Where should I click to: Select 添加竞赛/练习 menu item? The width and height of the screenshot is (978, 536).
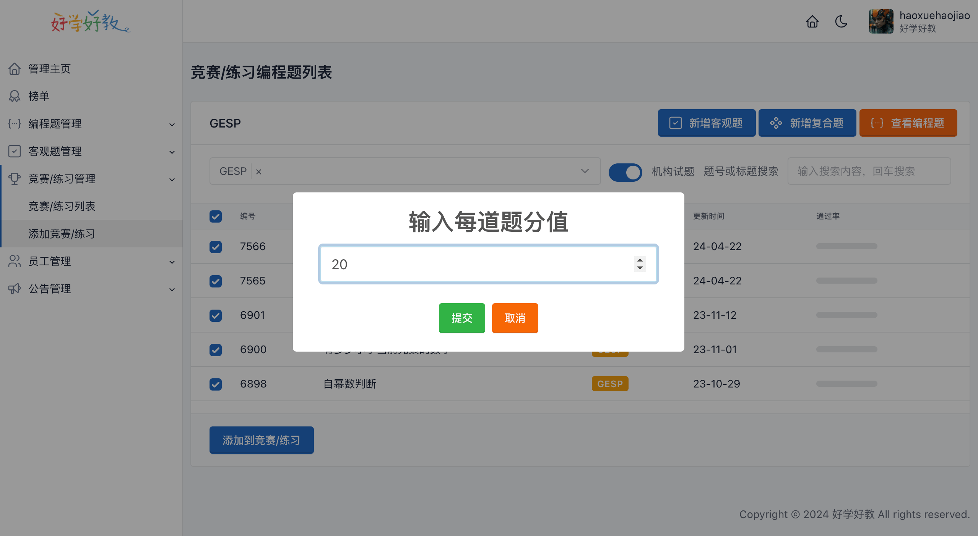[x=63, y=233]
